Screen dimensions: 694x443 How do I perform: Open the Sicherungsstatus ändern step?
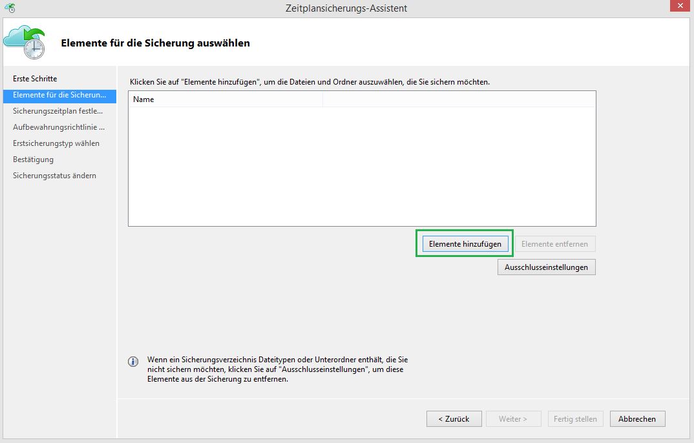(x=54, y=176)
